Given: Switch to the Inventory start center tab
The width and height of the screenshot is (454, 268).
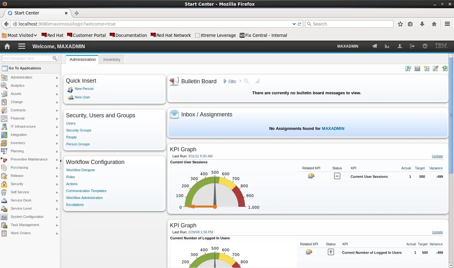Looking at the screenshot, I should [x=112, y=59].
